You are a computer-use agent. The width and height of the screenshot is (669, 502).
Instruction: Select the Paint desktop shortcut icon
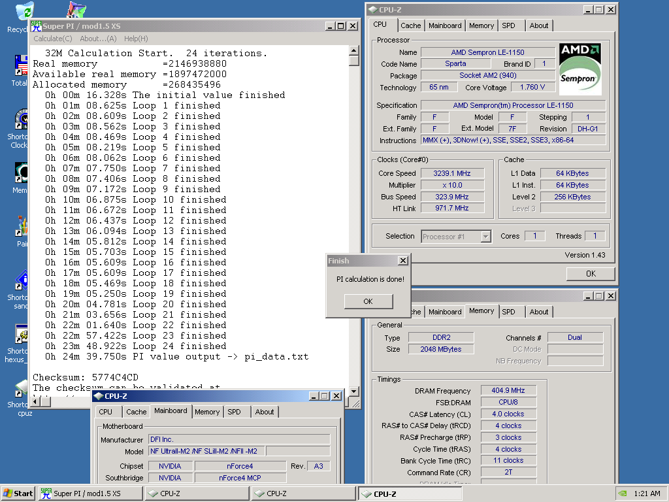pos(22,227)
